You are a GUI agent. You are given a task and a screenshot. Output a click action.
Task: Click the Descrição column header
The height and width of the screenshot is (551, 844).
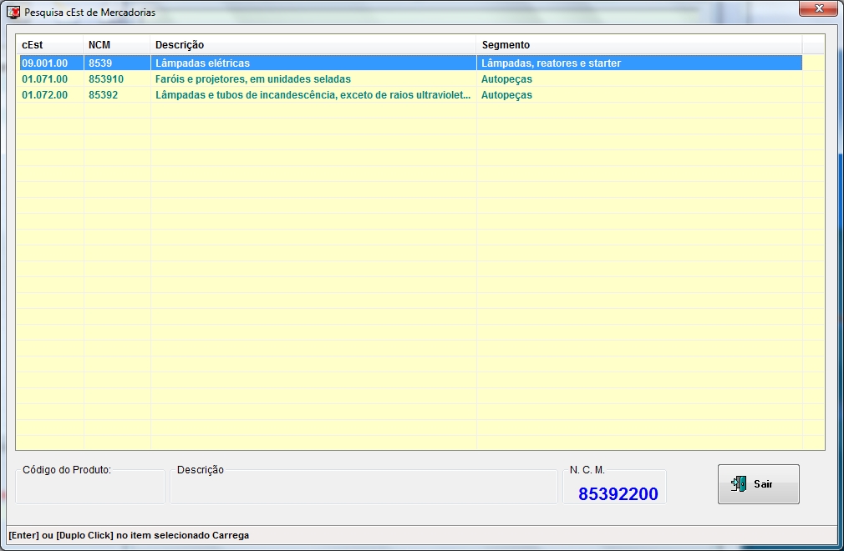313,44
